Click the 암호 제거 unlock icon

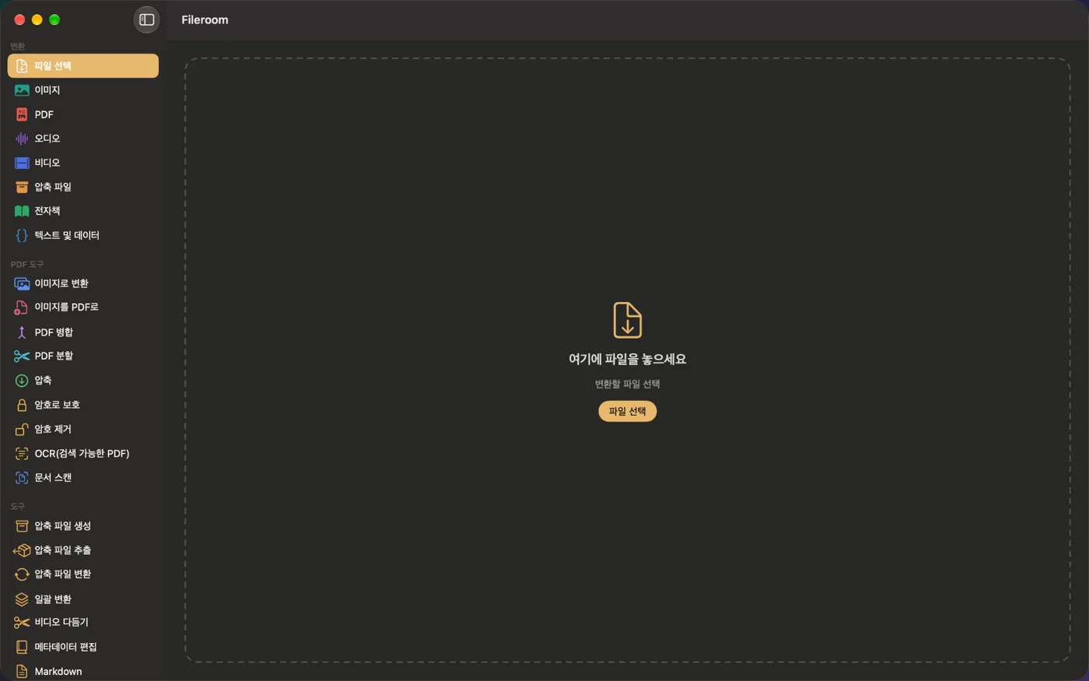click(22, 429)
